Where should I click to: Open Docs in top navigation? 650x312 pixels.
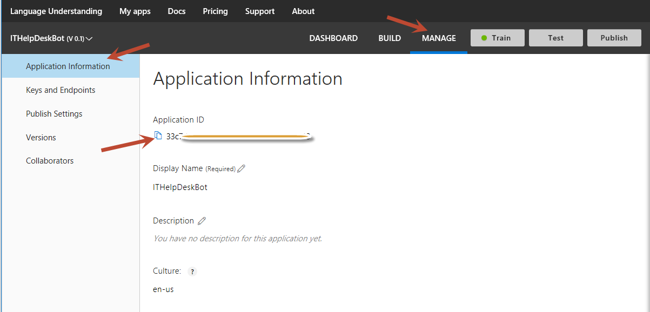tap(177, 11)
